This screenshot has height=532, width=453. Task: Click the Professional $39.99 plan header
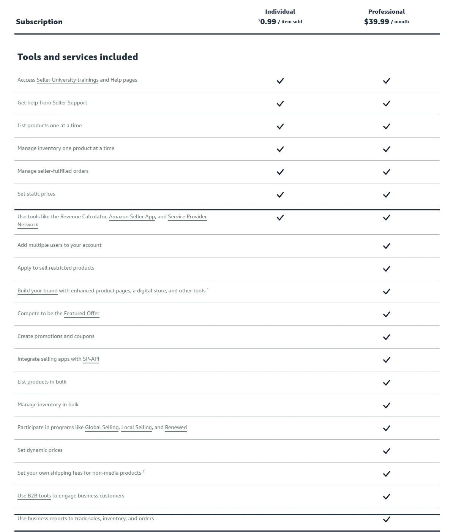point(387,17)
